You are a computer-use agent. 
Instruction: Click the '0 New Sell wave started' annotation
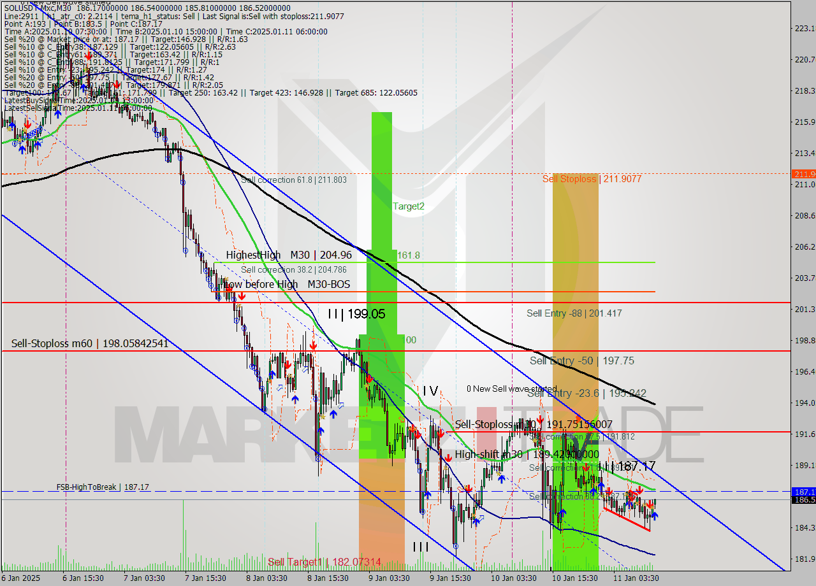pyautogui.click(x=511, y=389)
